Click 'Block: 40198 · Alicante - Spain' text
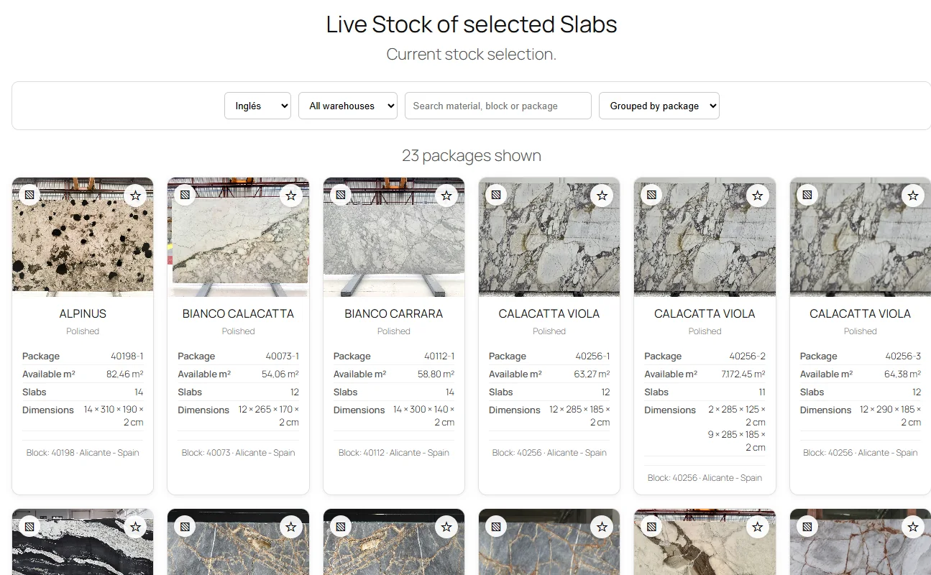The image size is (931, 575). click(83, 453)
